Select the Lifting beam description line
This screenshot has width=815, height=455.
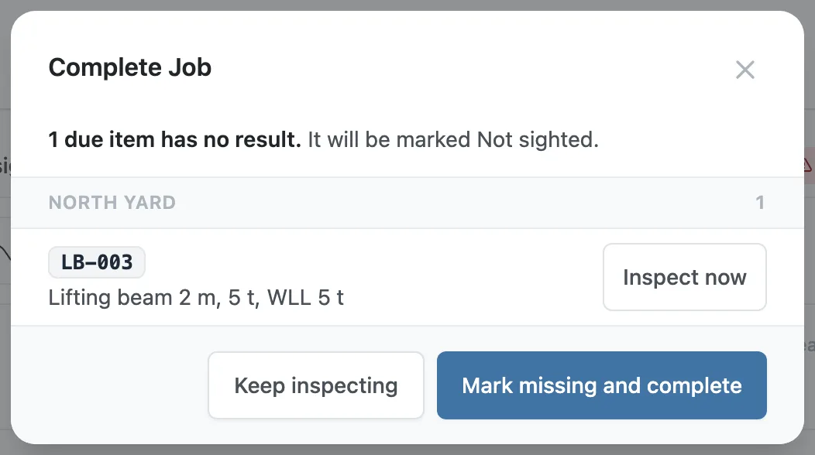pos(196,298)
